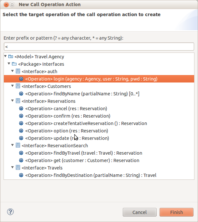
Task: Collapse the ReservationSearch interface node
Action: coord(13,145)
